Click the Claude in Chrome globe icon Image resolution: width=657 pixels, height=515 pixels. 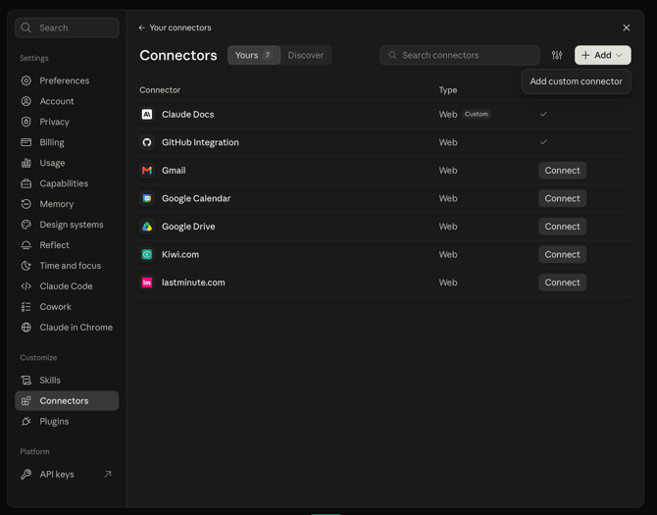[x=25, y=328]
